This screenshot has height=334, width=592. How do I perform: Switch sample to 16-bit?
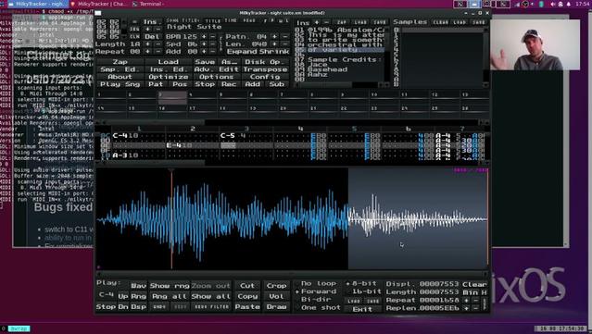pos(363,291)
